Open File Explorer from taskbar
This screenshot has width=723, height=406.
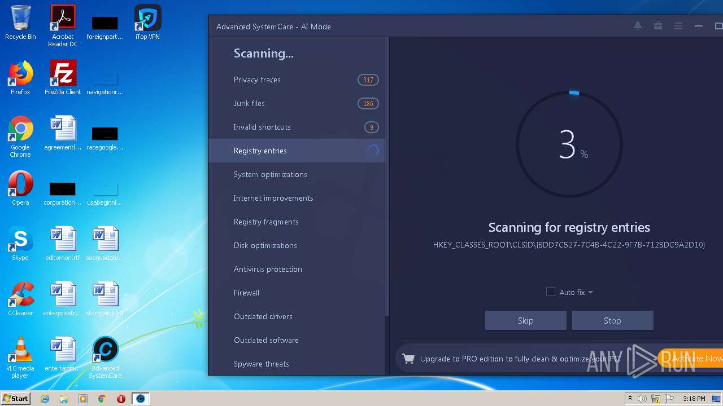(x=64, y=399)
